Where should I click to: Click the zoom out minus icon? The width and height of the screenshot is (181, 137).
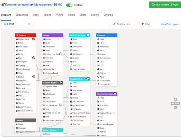tap(175, 107)
